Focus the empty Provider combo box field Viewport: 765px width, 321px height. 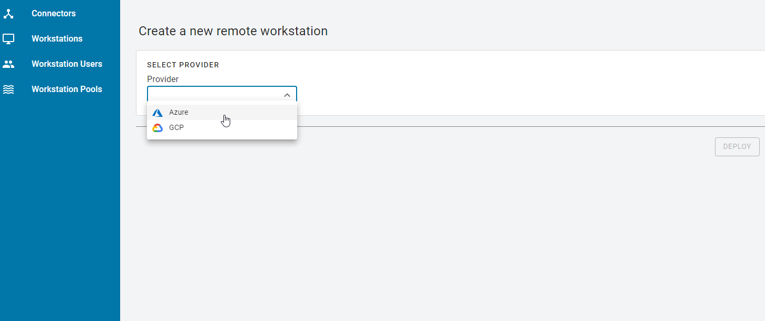222,94
